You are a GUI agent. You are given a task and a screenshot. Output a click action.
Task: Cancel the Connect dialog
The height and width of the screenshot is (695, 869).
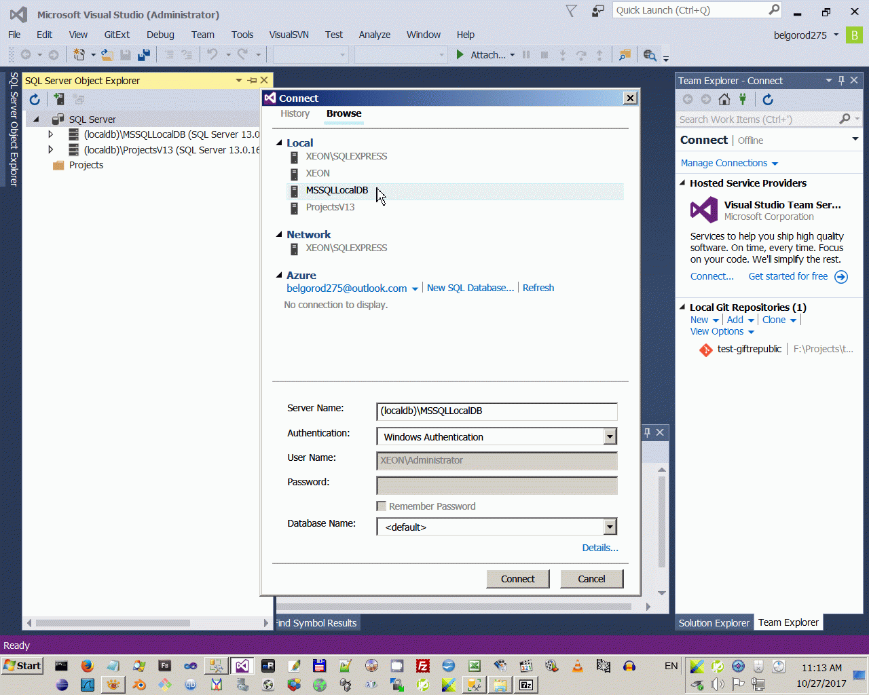pyautogui.click(x=591, y=579)
